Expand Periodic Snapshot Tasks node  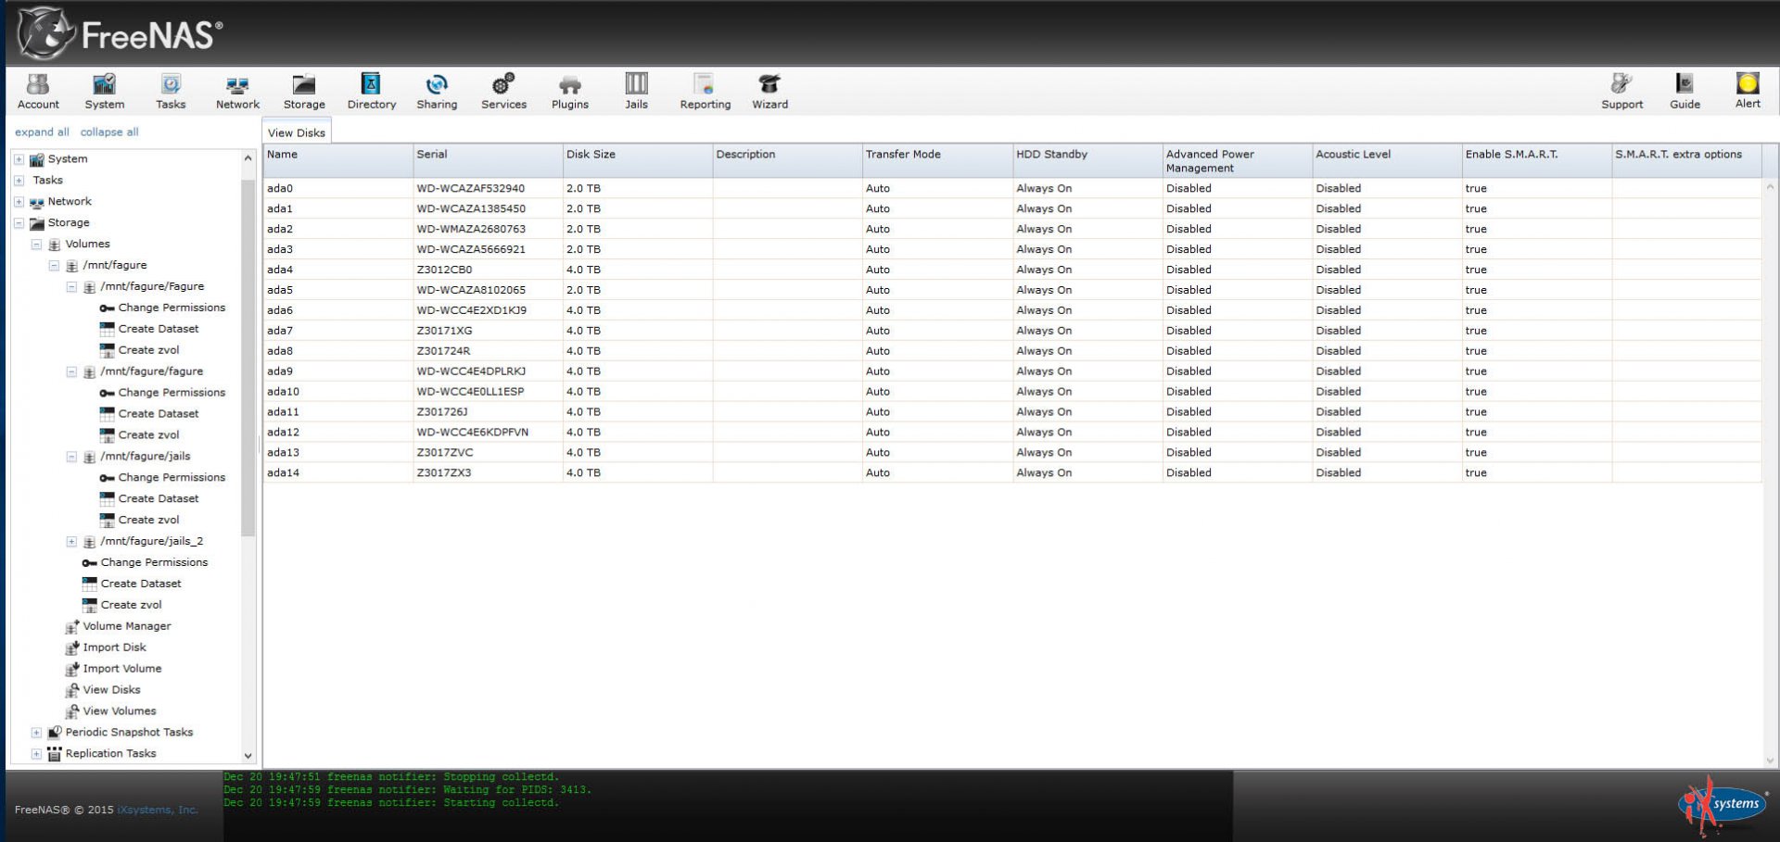tap(36, 733)
